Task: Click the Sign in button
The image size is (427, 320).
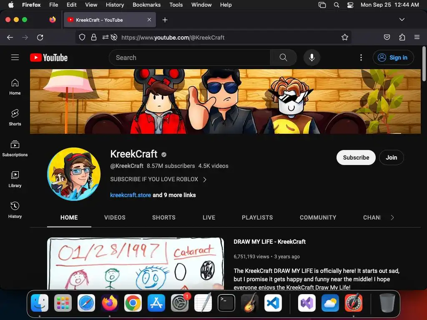Action: pyautogui.click(x=393, y=57)
